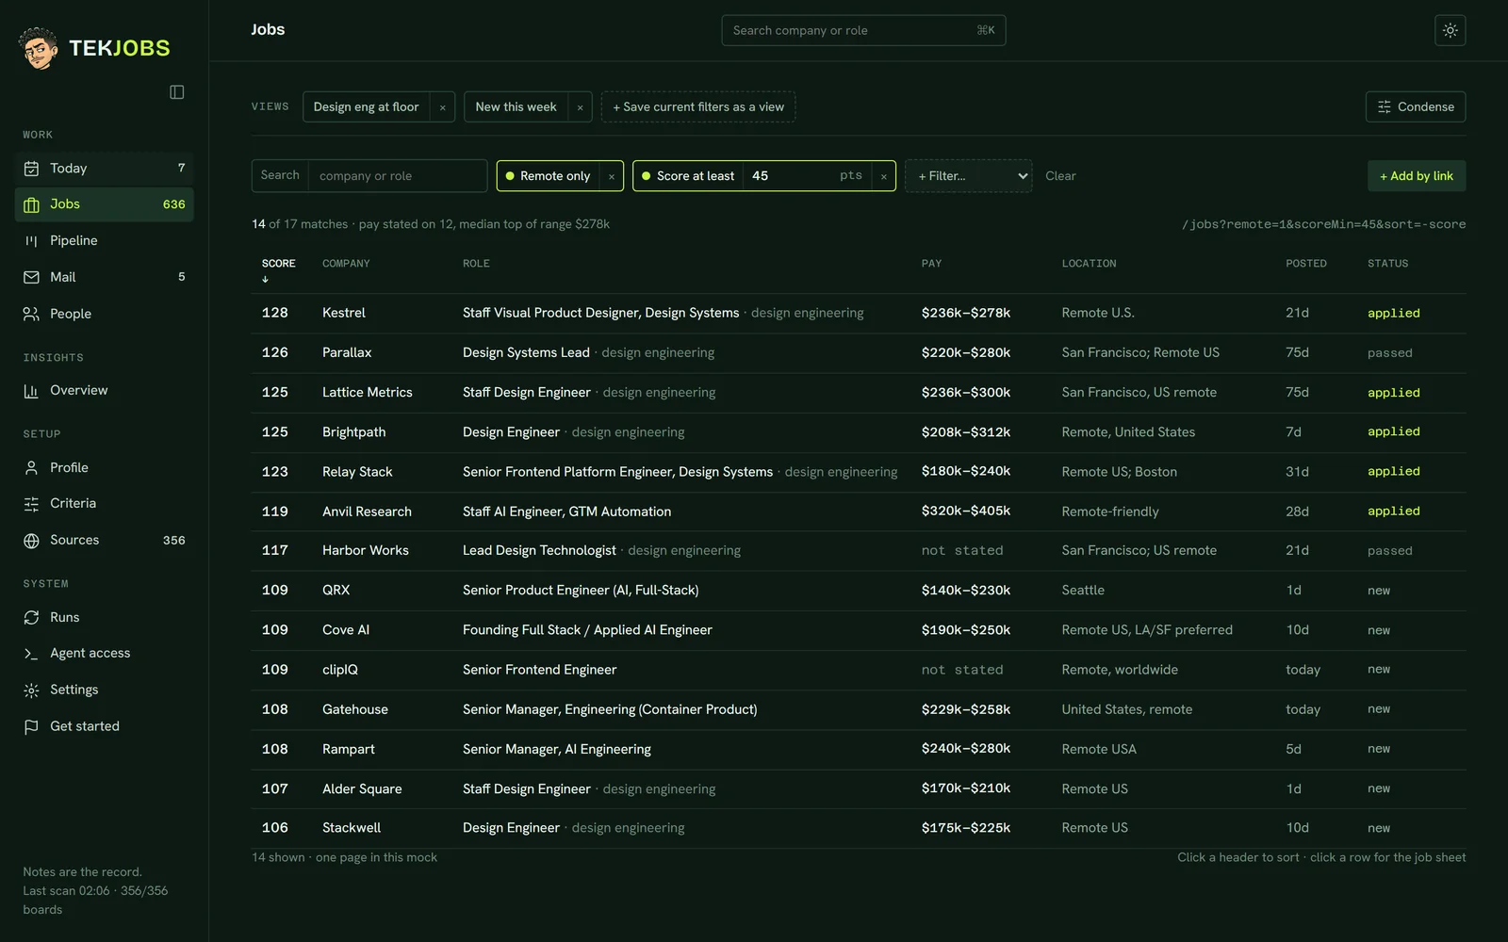Select the Cove AI Founding Full Stack row
1508x942 pixels.
tap(859, 630)
